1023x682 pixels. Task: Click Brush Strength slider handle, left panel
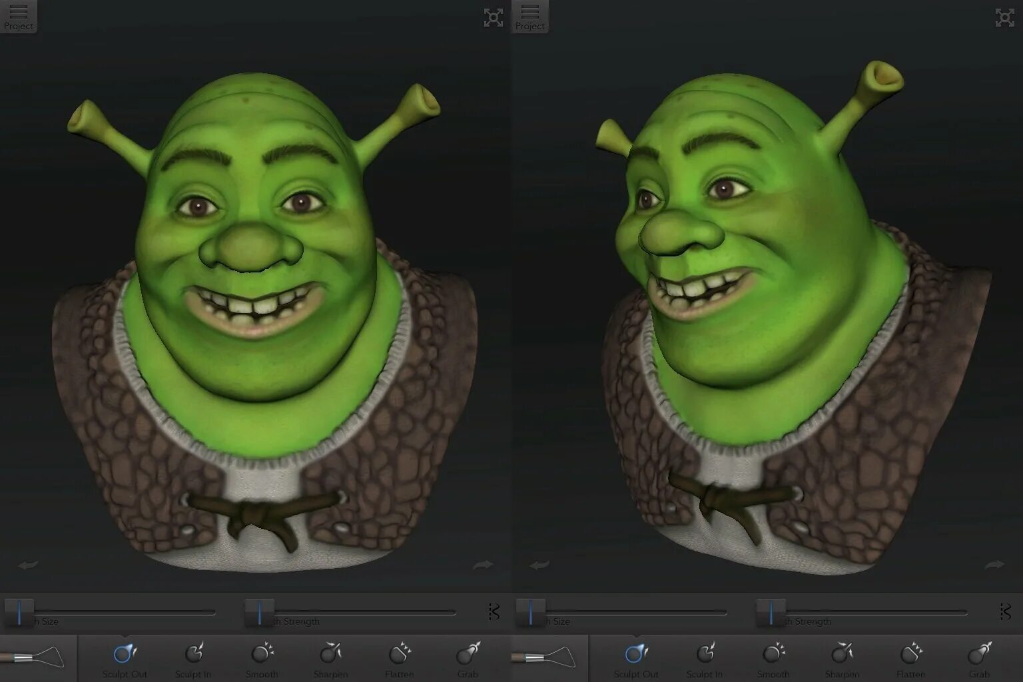(x=260, y=611)
